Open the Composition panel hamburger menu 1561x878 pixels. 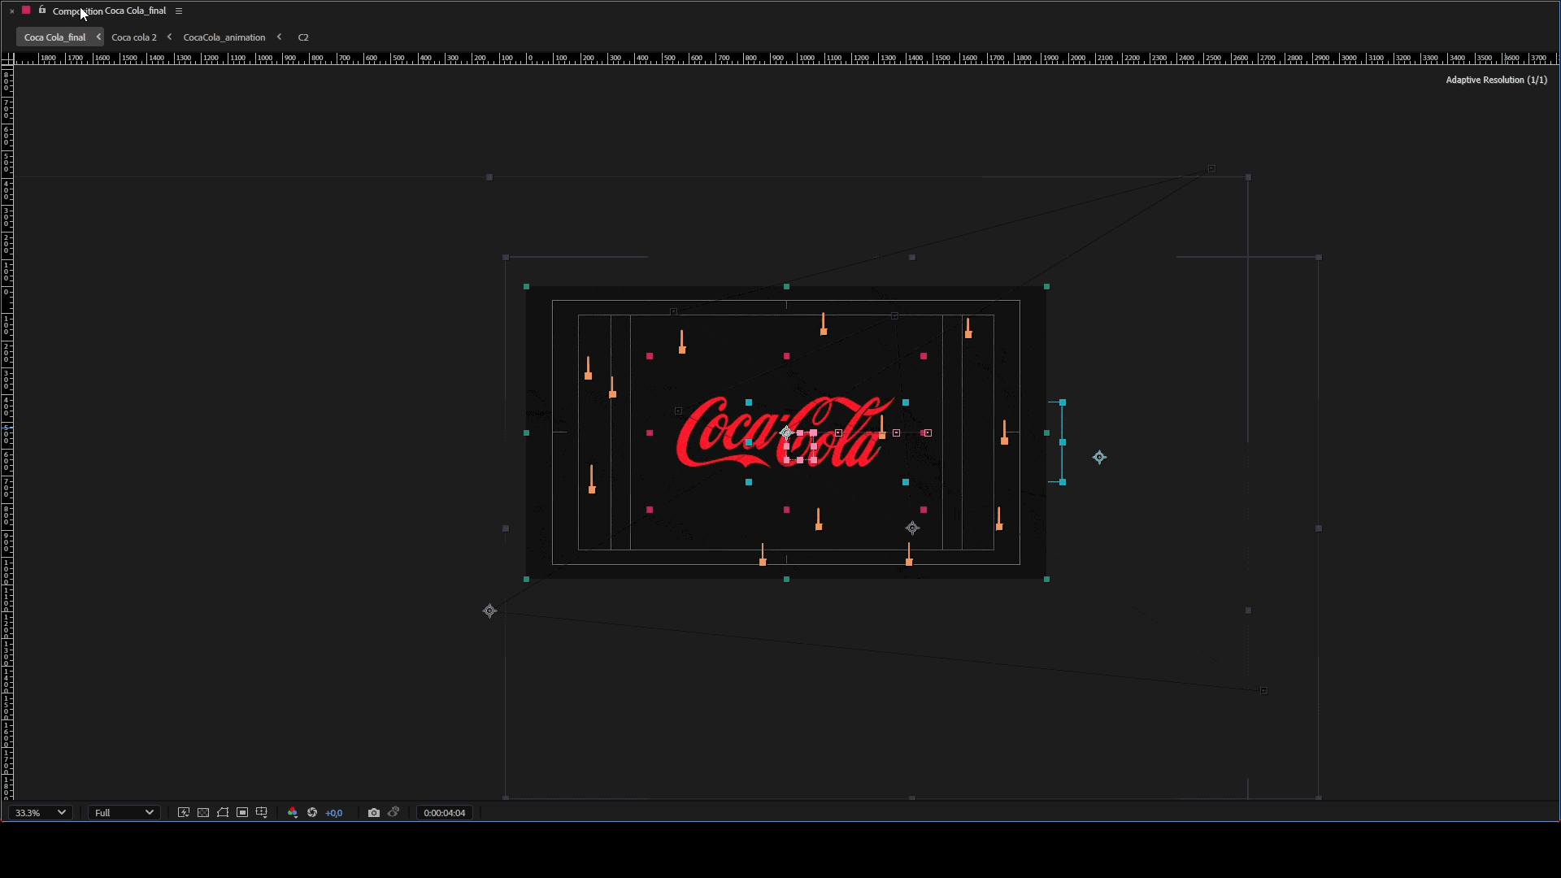point(179,11)
